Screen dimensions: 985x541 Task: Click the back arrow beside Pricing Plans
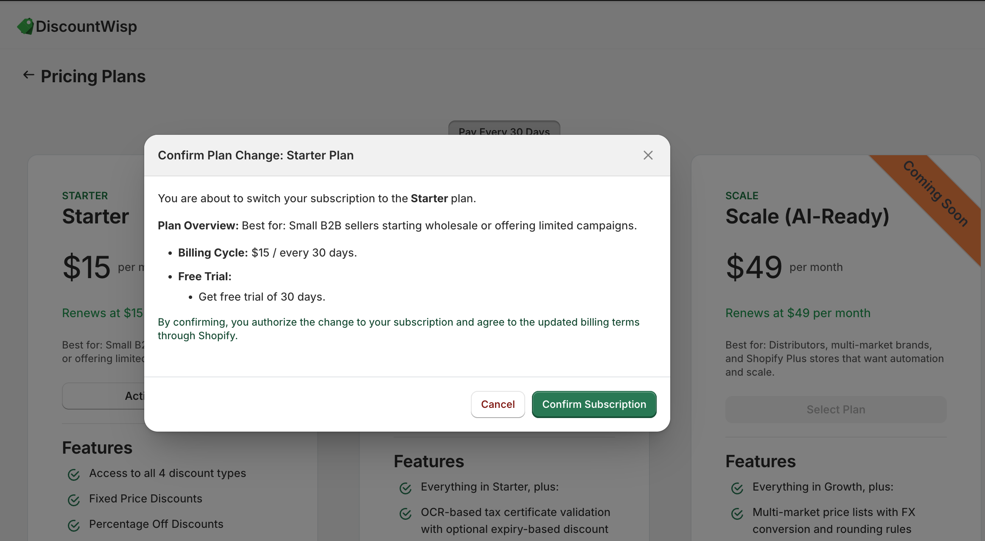click(28, 75)
